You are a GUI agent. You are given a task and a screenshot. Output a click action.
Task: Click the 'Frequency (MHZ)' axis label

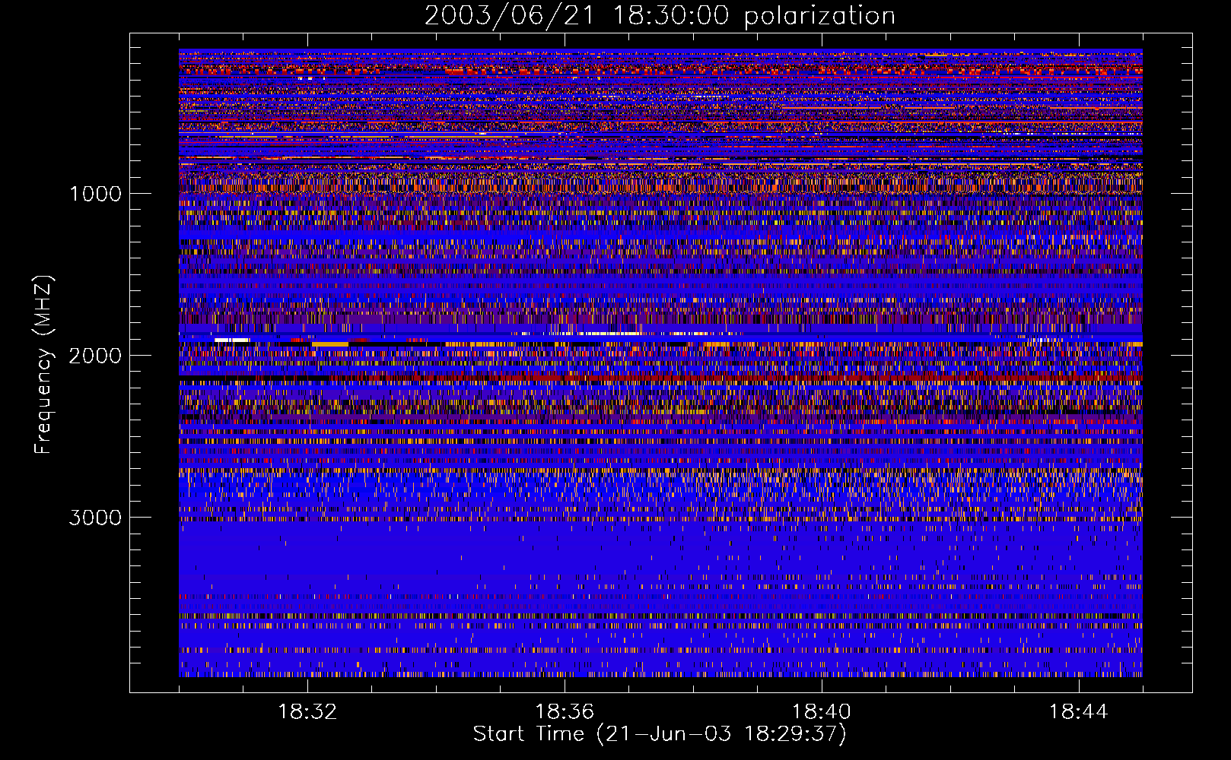coord(43,365)
